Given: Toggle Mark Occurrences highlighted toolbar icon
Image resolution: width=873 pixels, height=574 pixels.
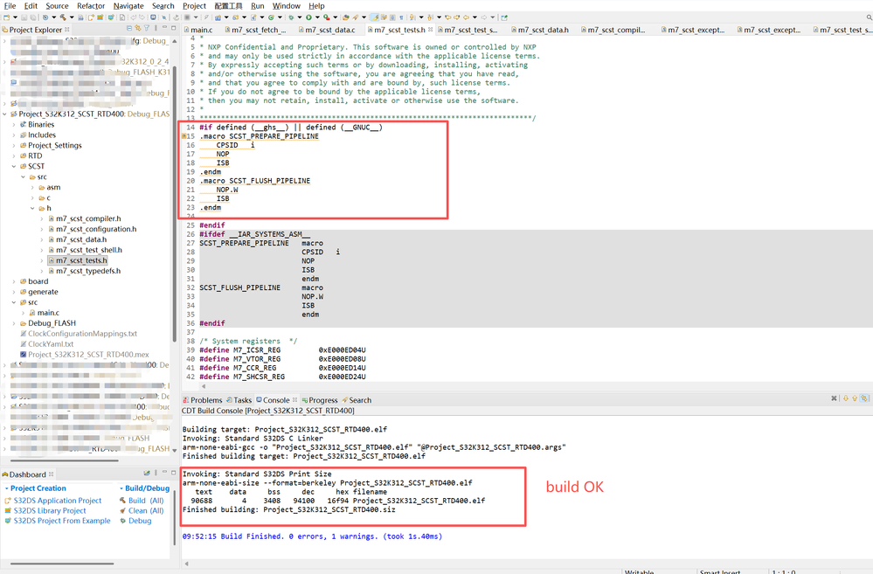Looking at the screenshot, I should tap(375, 17).
